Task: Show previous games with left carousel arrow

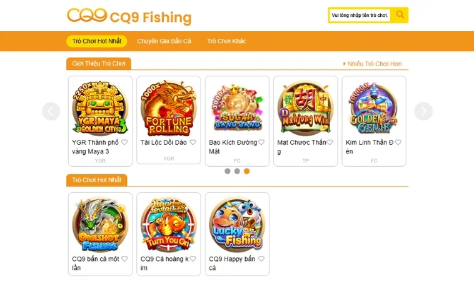Action: 51,111
